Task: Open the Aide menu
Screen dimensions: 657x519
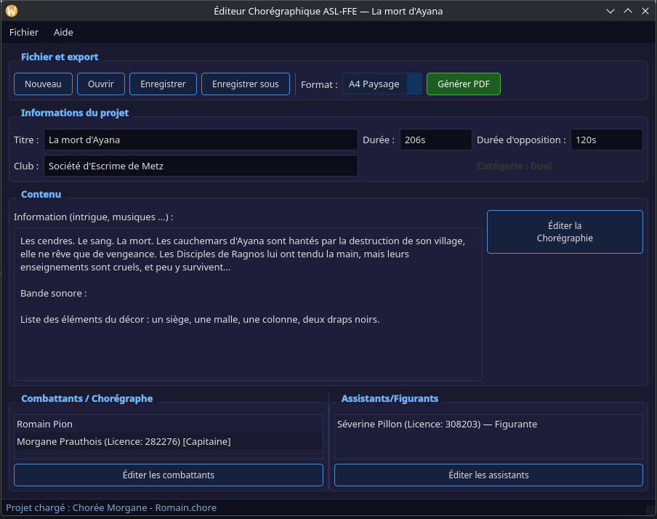Action: [63, 32]
